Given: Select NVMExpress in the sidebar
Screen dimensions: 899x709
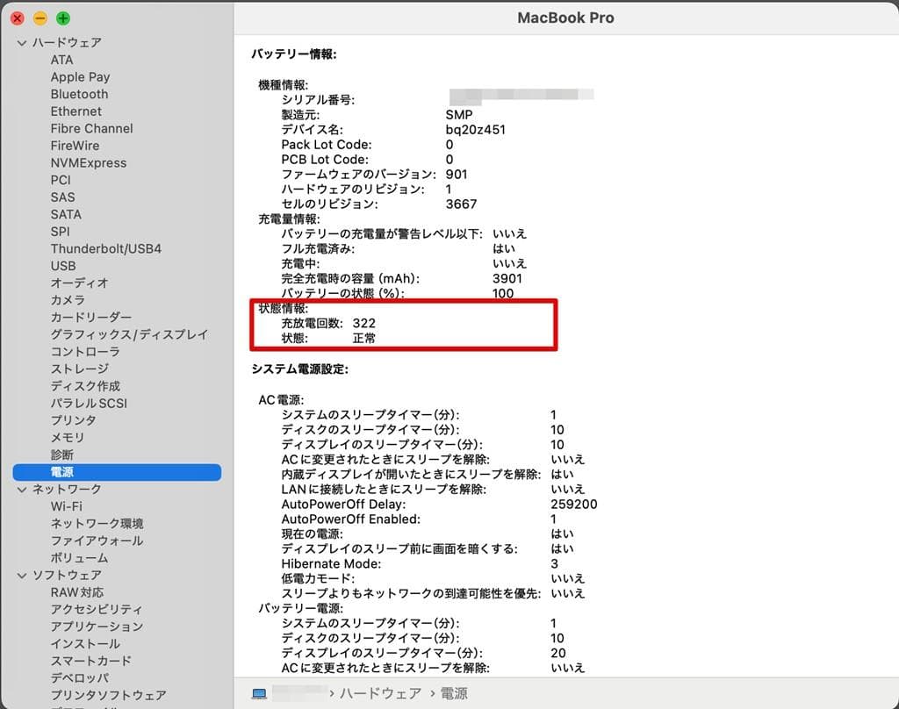Looking at the screenshot, I should click(90, 162).
